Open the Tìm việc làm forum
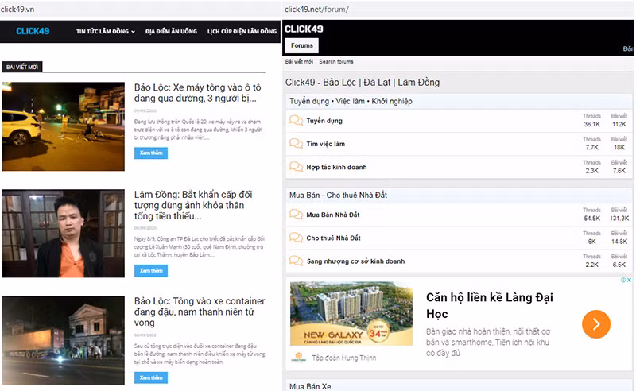Viewport: 636px width, 391px height. tap(325, 144)
